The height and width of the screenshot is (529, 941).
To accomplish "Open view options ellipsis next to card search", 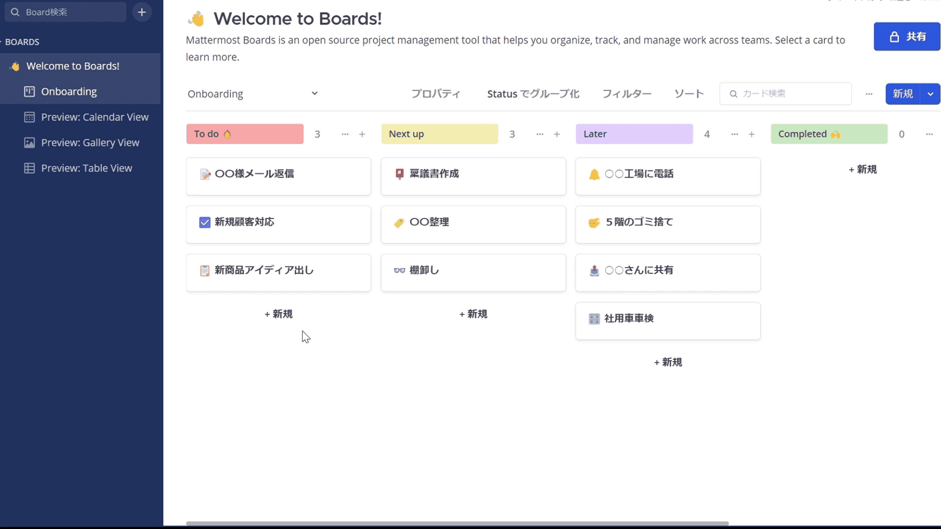I will coord(869,94).
